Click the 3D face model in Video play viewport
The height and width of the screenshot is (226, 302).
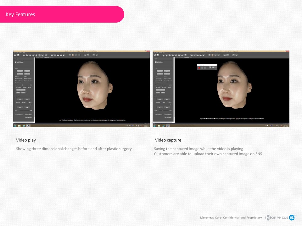coord(93,85)
